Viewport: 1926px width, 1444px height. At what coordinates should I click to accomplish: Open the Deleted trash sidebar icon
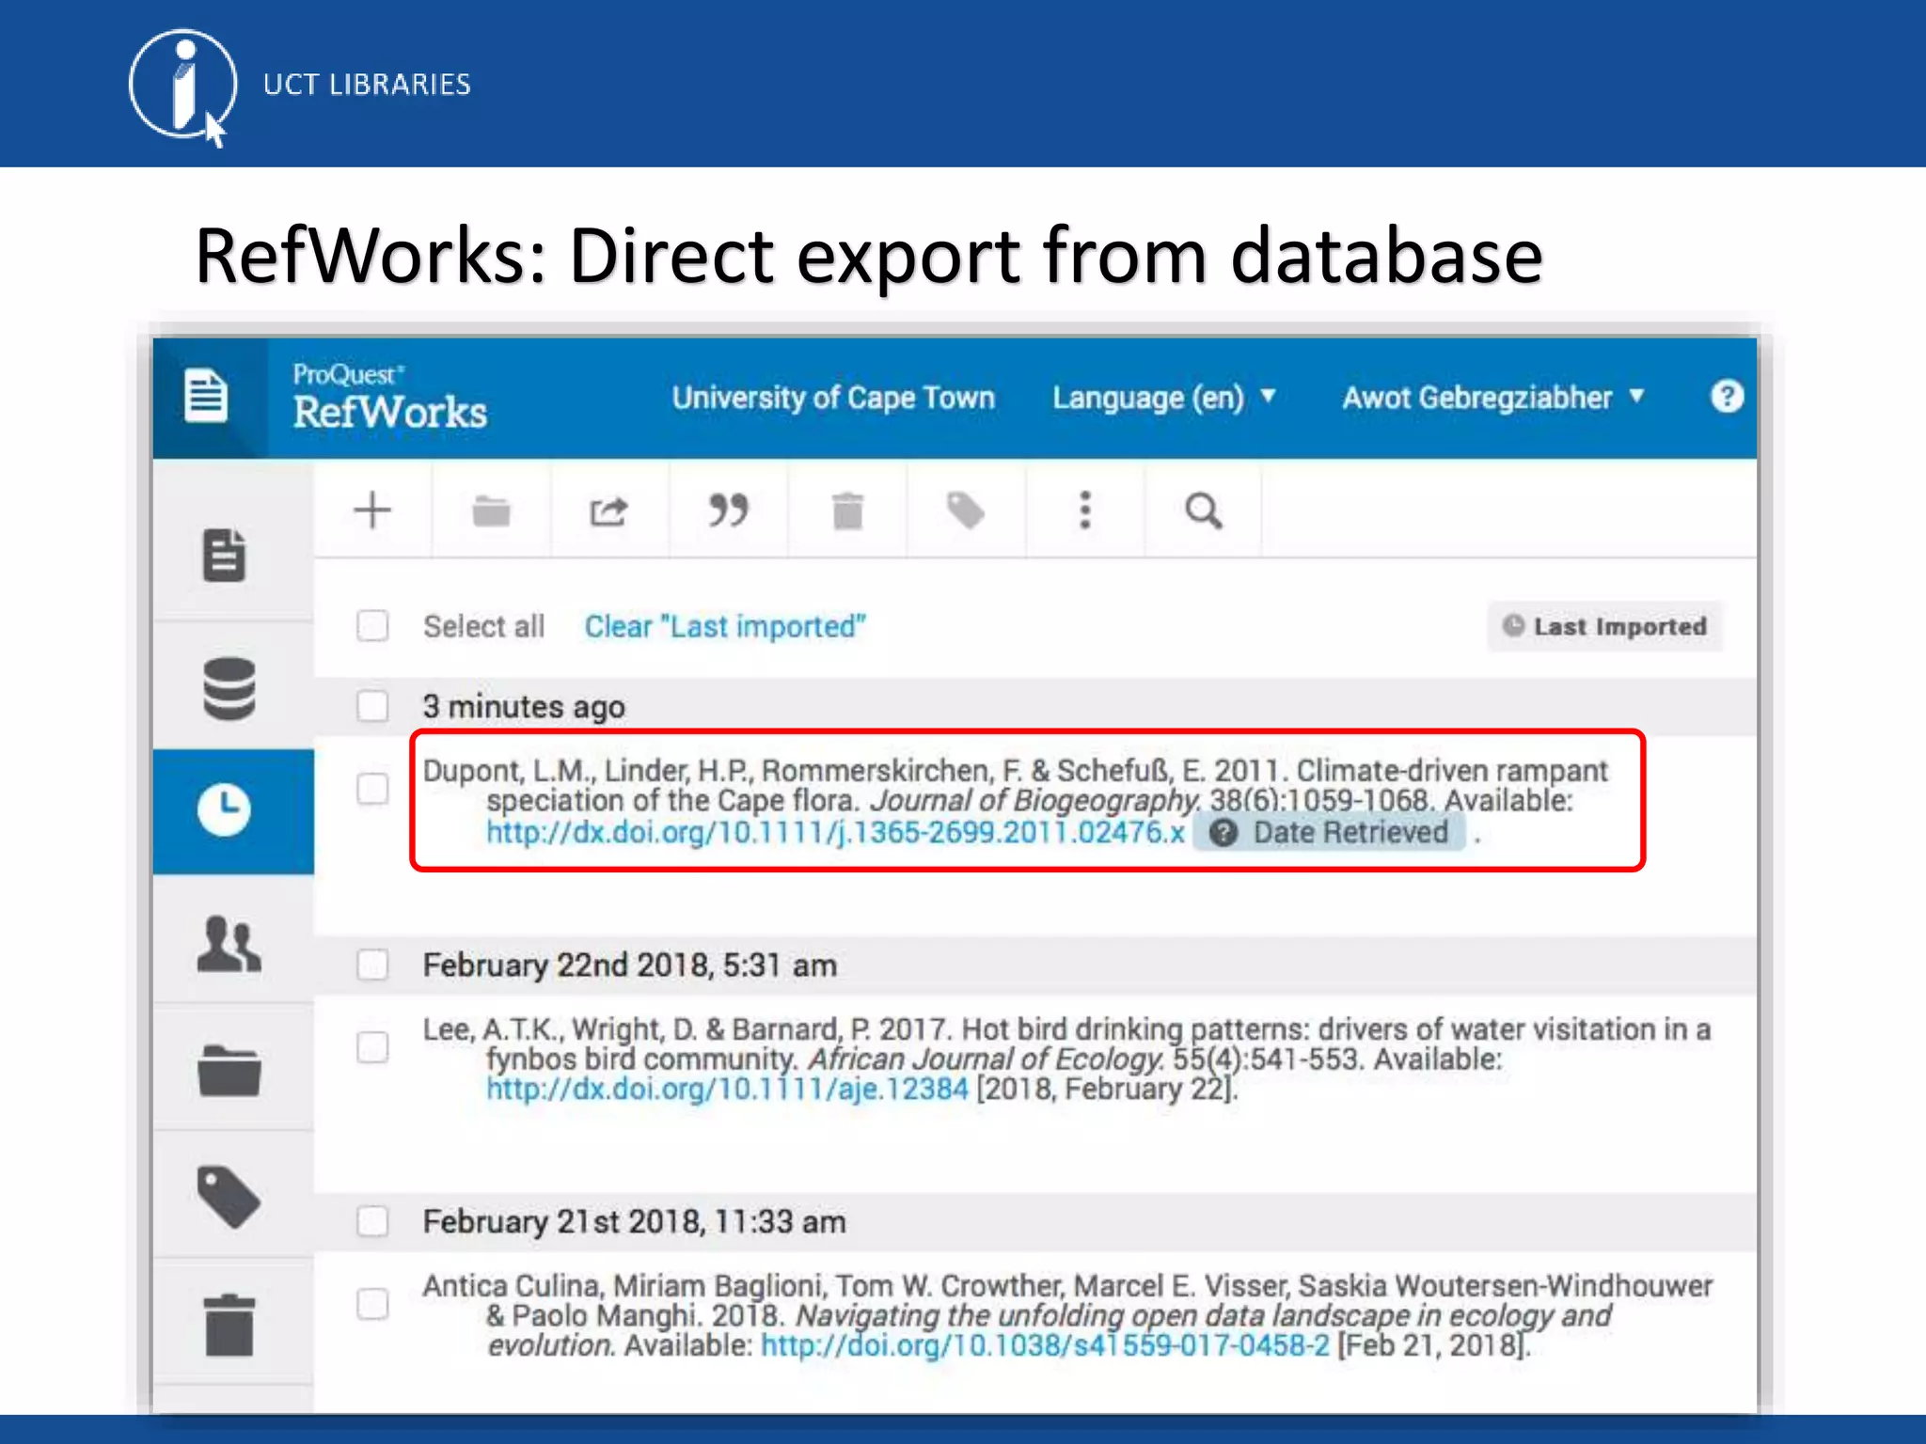229,1326
